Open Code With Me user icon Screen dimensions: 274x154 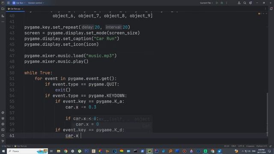click(239, 3)
